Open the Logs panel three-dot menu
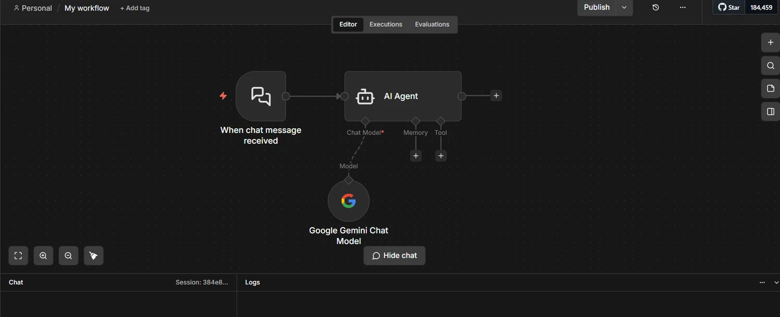The width and height of the screenshot is (780, 317). point(762,282)
